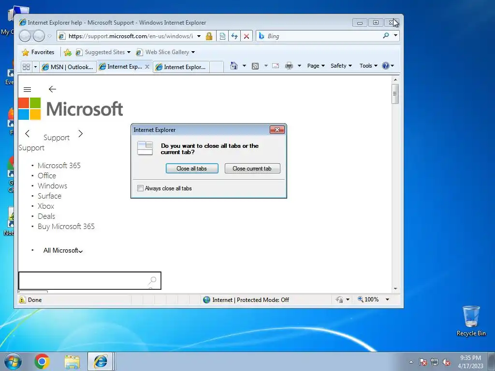Screen dimensions: 495x371
Task: Click the Back navigation button in Internet Explorer
Action: coord(25,36)
